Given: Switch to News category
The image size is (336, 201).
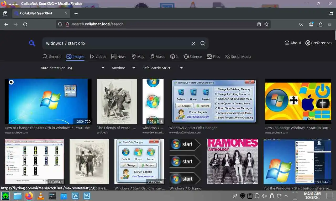Looking at the screenshot, I should tap(119, 57).
